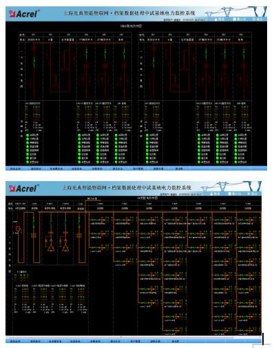The image size is (274, 348).
Task: Open first item in lower screen's bottom menu bar
Action: [x=15, y=341]
